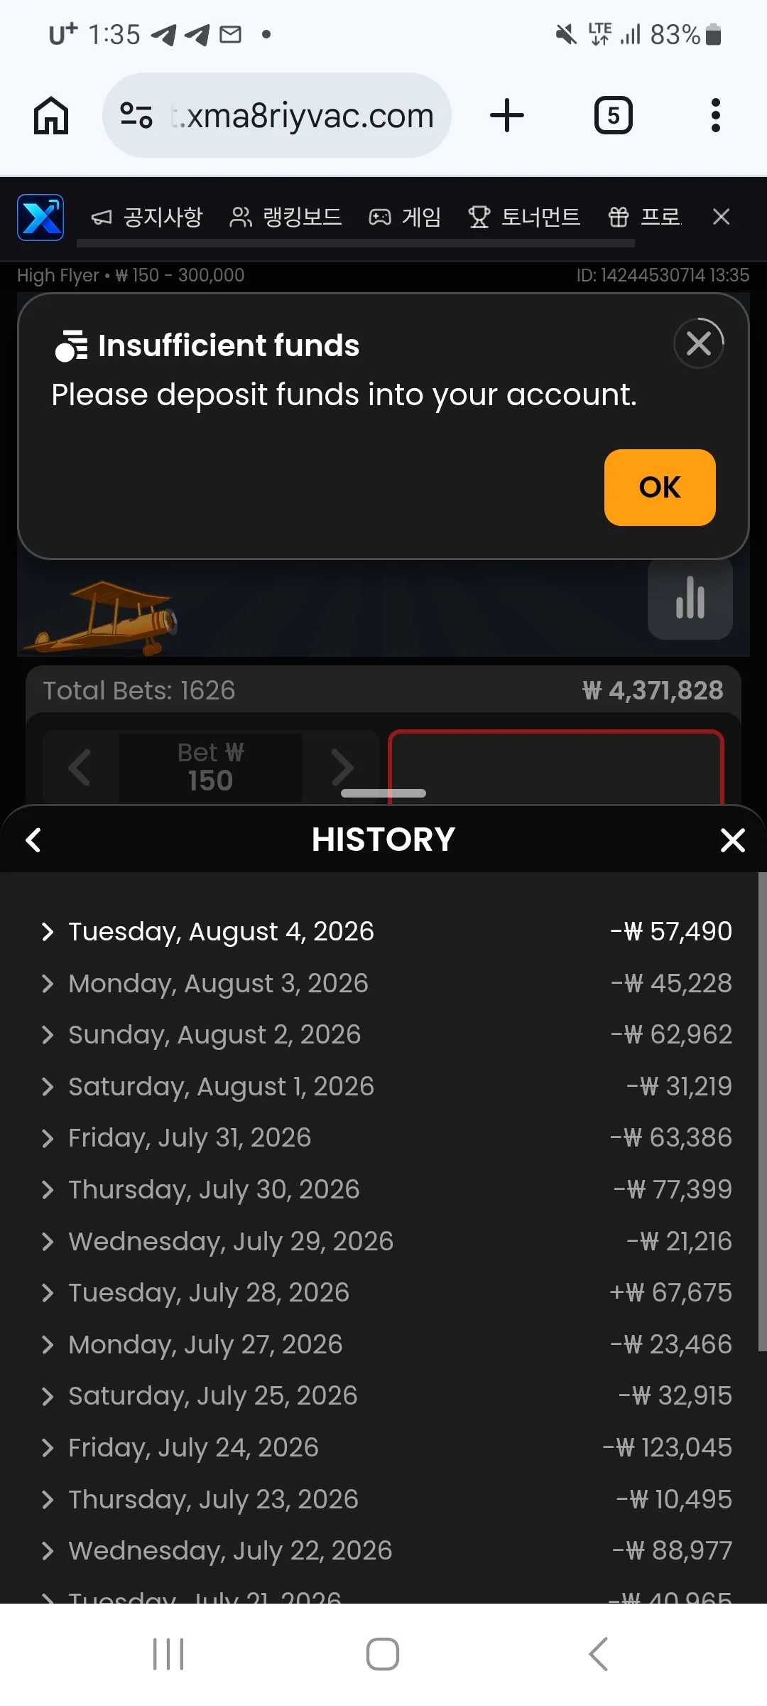The height and width of the screenshot is (1706, 767).
Task: Tap the blue X site logo
Action: (x=40, y=218)
